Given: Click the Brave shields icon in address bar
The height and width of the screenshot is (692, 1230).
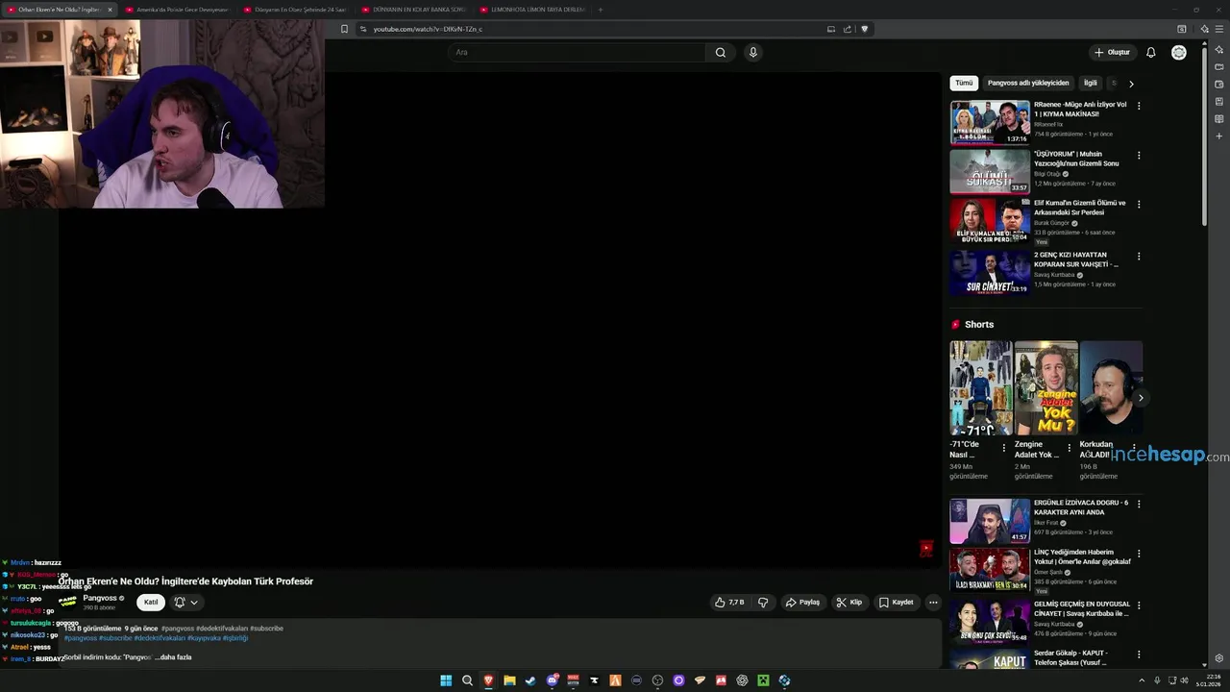Looking at the screenshot, I should (x=864, y=29).
